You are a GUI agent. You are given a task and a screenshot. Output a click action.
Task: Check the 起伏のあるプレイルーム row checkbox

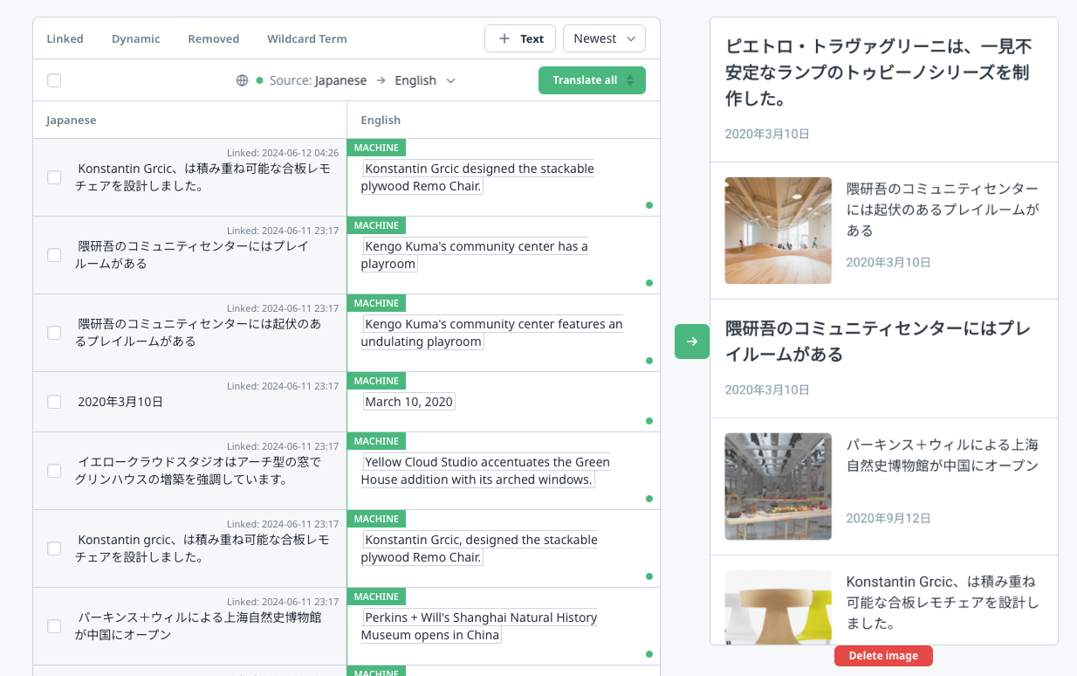pos(54,333)
